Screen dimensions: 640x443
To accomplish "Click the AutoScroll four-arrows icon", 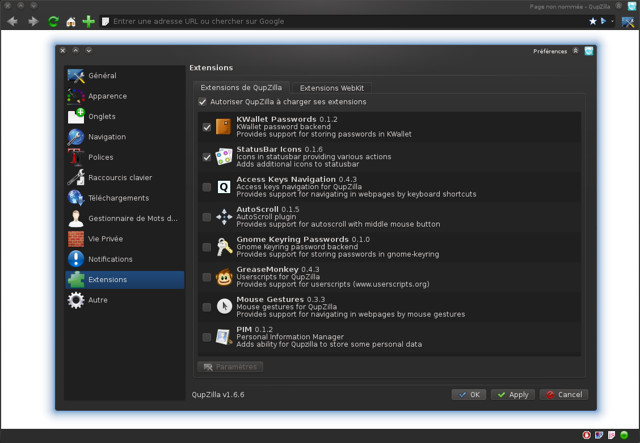I will pos(224,217).
